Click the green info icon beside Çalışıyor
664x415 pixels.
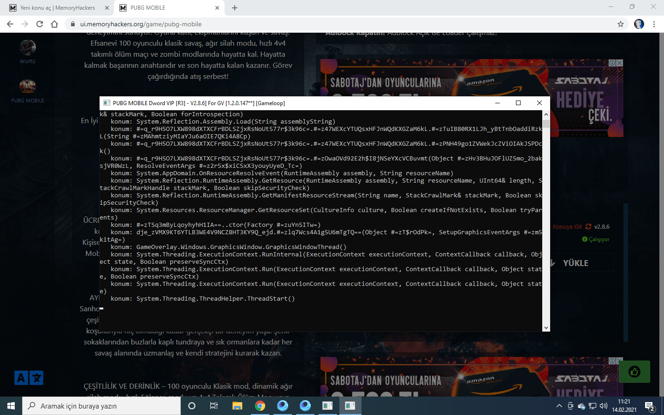(585, 239)
